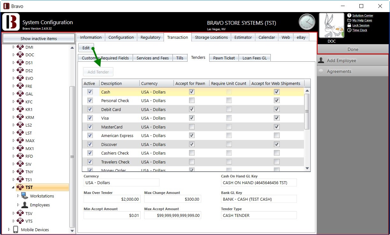The image size is (390, 235).
Task: Click the DMI store scales icon
Action: click(x=20, y=47)
